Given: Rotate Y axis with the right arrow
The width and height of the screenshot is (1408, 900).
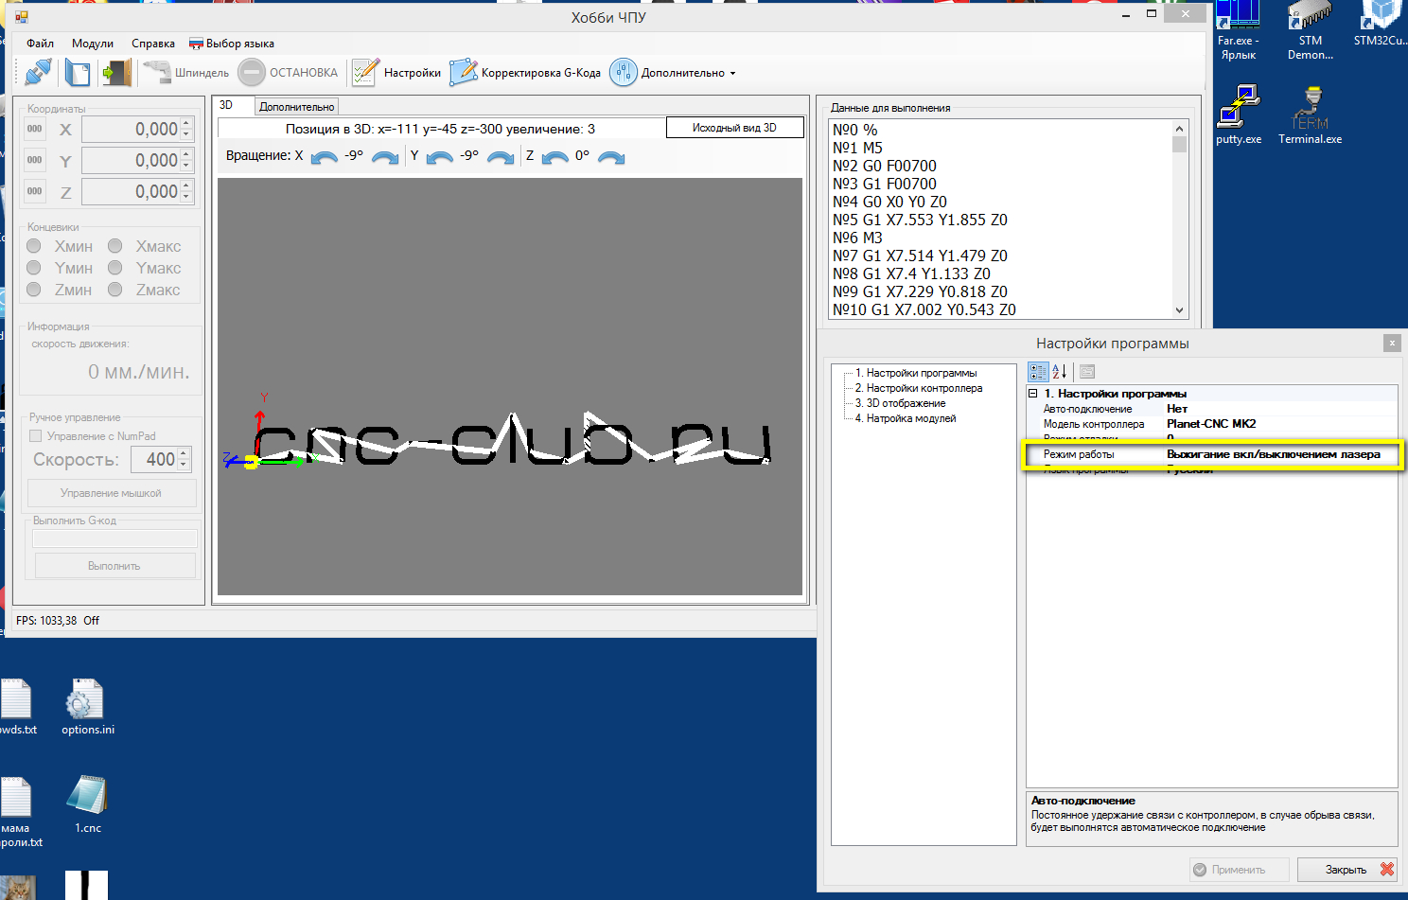Looking at the screenshot, I should (501, 157).
